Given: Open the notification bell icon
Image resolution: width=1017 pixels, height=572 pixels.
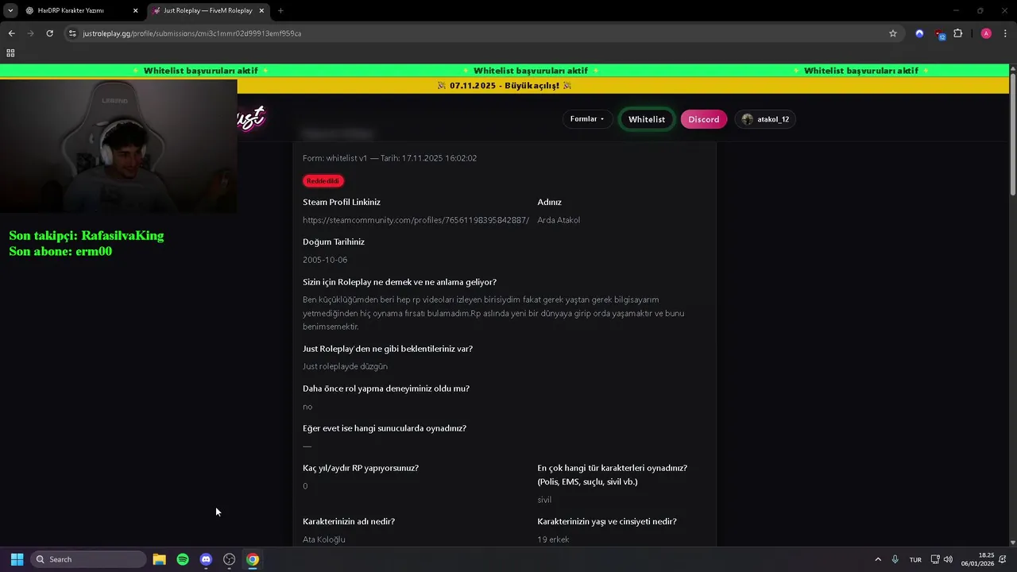Looking at the screenshot, I should point(1003,559).
